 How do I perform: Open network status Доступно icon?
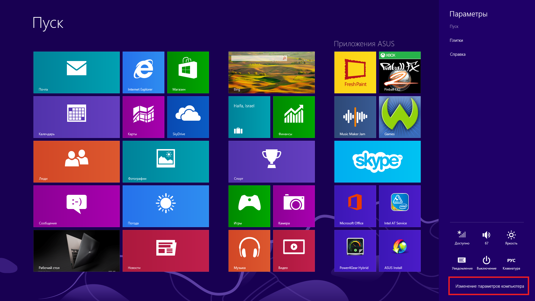tap(462, 238)
